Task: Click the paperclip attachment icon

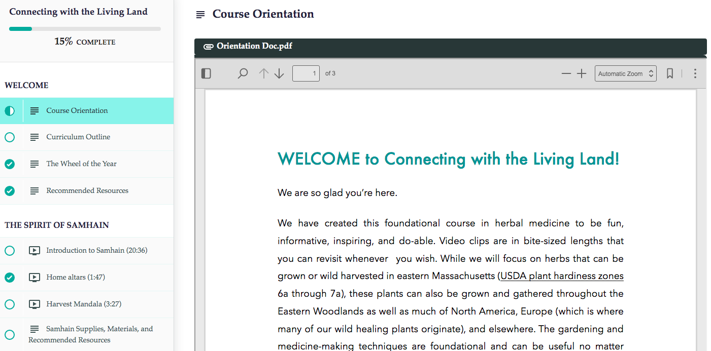Action: [208, 47]
